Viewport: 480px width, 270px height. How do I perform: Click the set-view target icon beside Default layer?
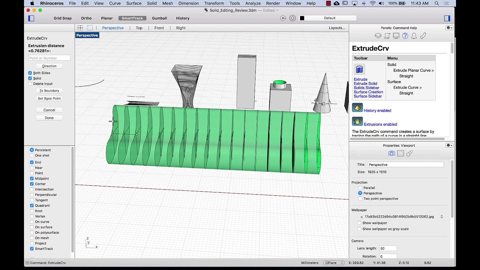click(283, 18)
